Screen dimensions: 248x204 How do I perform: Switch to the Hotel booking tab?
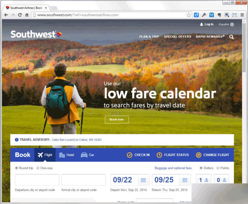tap(66, 155)
